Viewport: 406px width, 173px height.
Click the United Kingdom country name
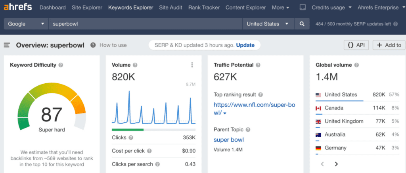click(344, 121)
